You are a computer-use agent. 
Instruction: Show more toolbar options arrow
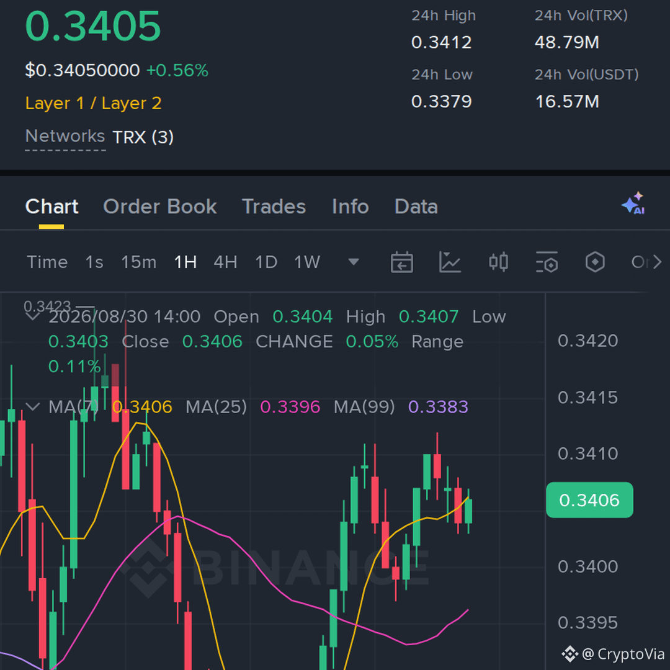[x=657, y=262]
